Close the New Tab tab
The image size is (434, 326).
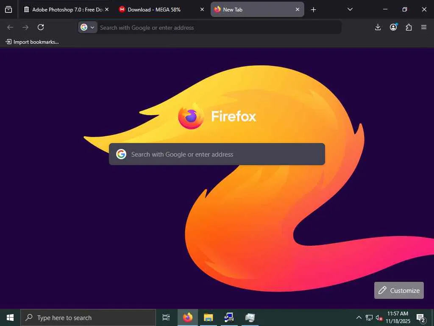[297, 9]
